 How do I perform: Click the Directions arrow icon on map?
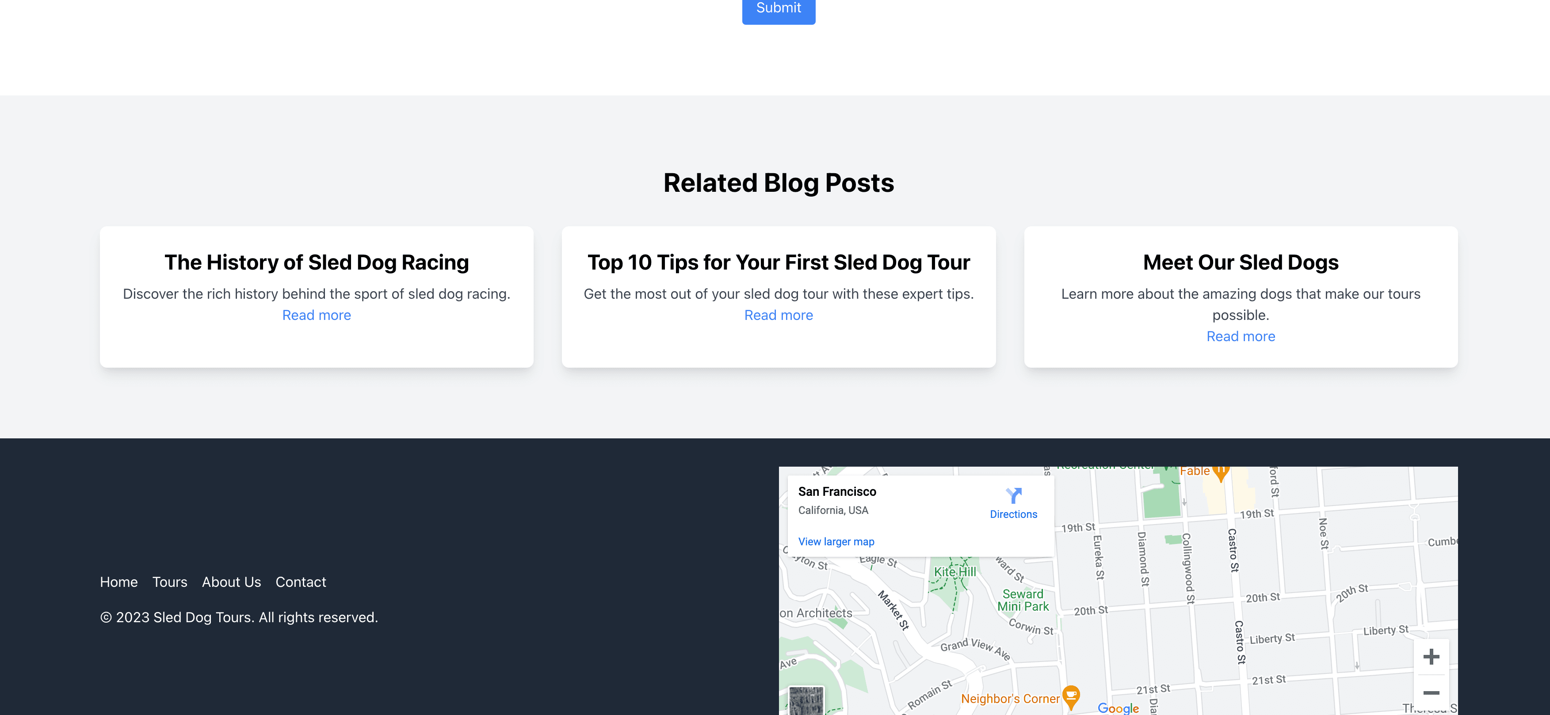[1014, 495]
